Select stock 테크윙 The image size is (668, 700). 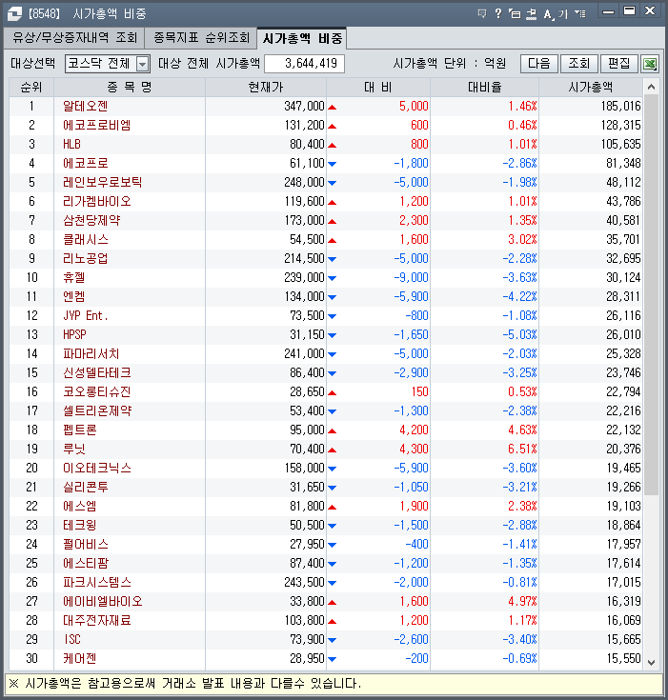click(x=79, y=525)
